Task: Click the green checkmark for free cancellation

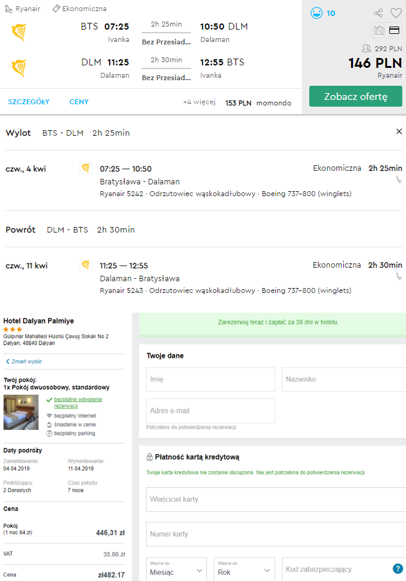Action: click(x=49, y=400)
